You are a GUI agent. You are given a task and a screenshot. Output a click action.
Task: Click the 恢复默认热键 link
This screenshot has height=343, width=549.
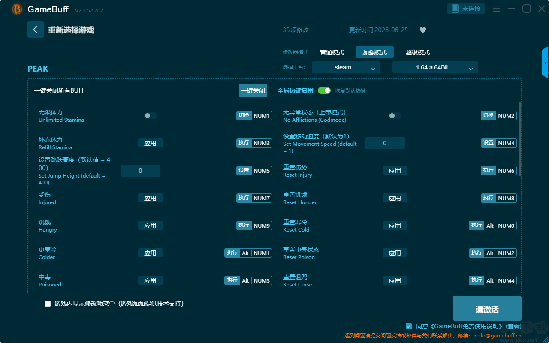tap(350, 91)
